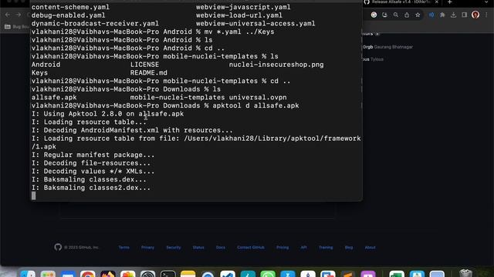
Task: Open the Pricing link in GitHub footer
Action: [x=283, y=248]
